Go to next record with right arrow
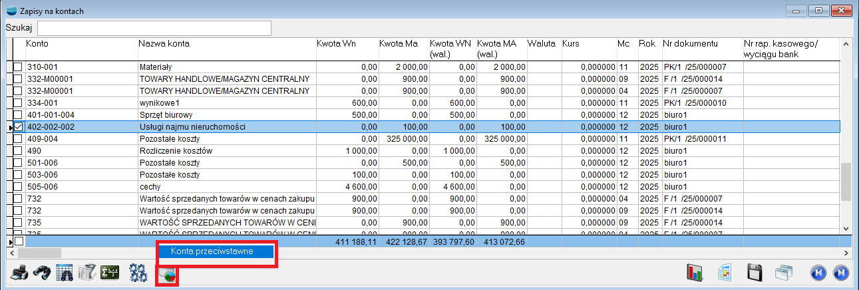859x290 pixels. pyautogui.click(x=840, y=273)
